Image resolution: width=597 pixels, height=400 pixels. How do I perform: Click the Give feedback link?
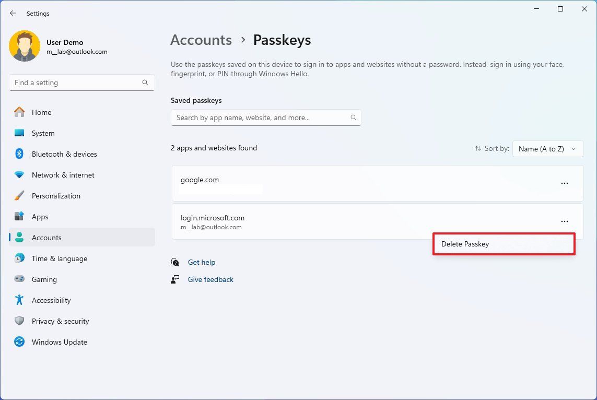(x=210, y=279)
